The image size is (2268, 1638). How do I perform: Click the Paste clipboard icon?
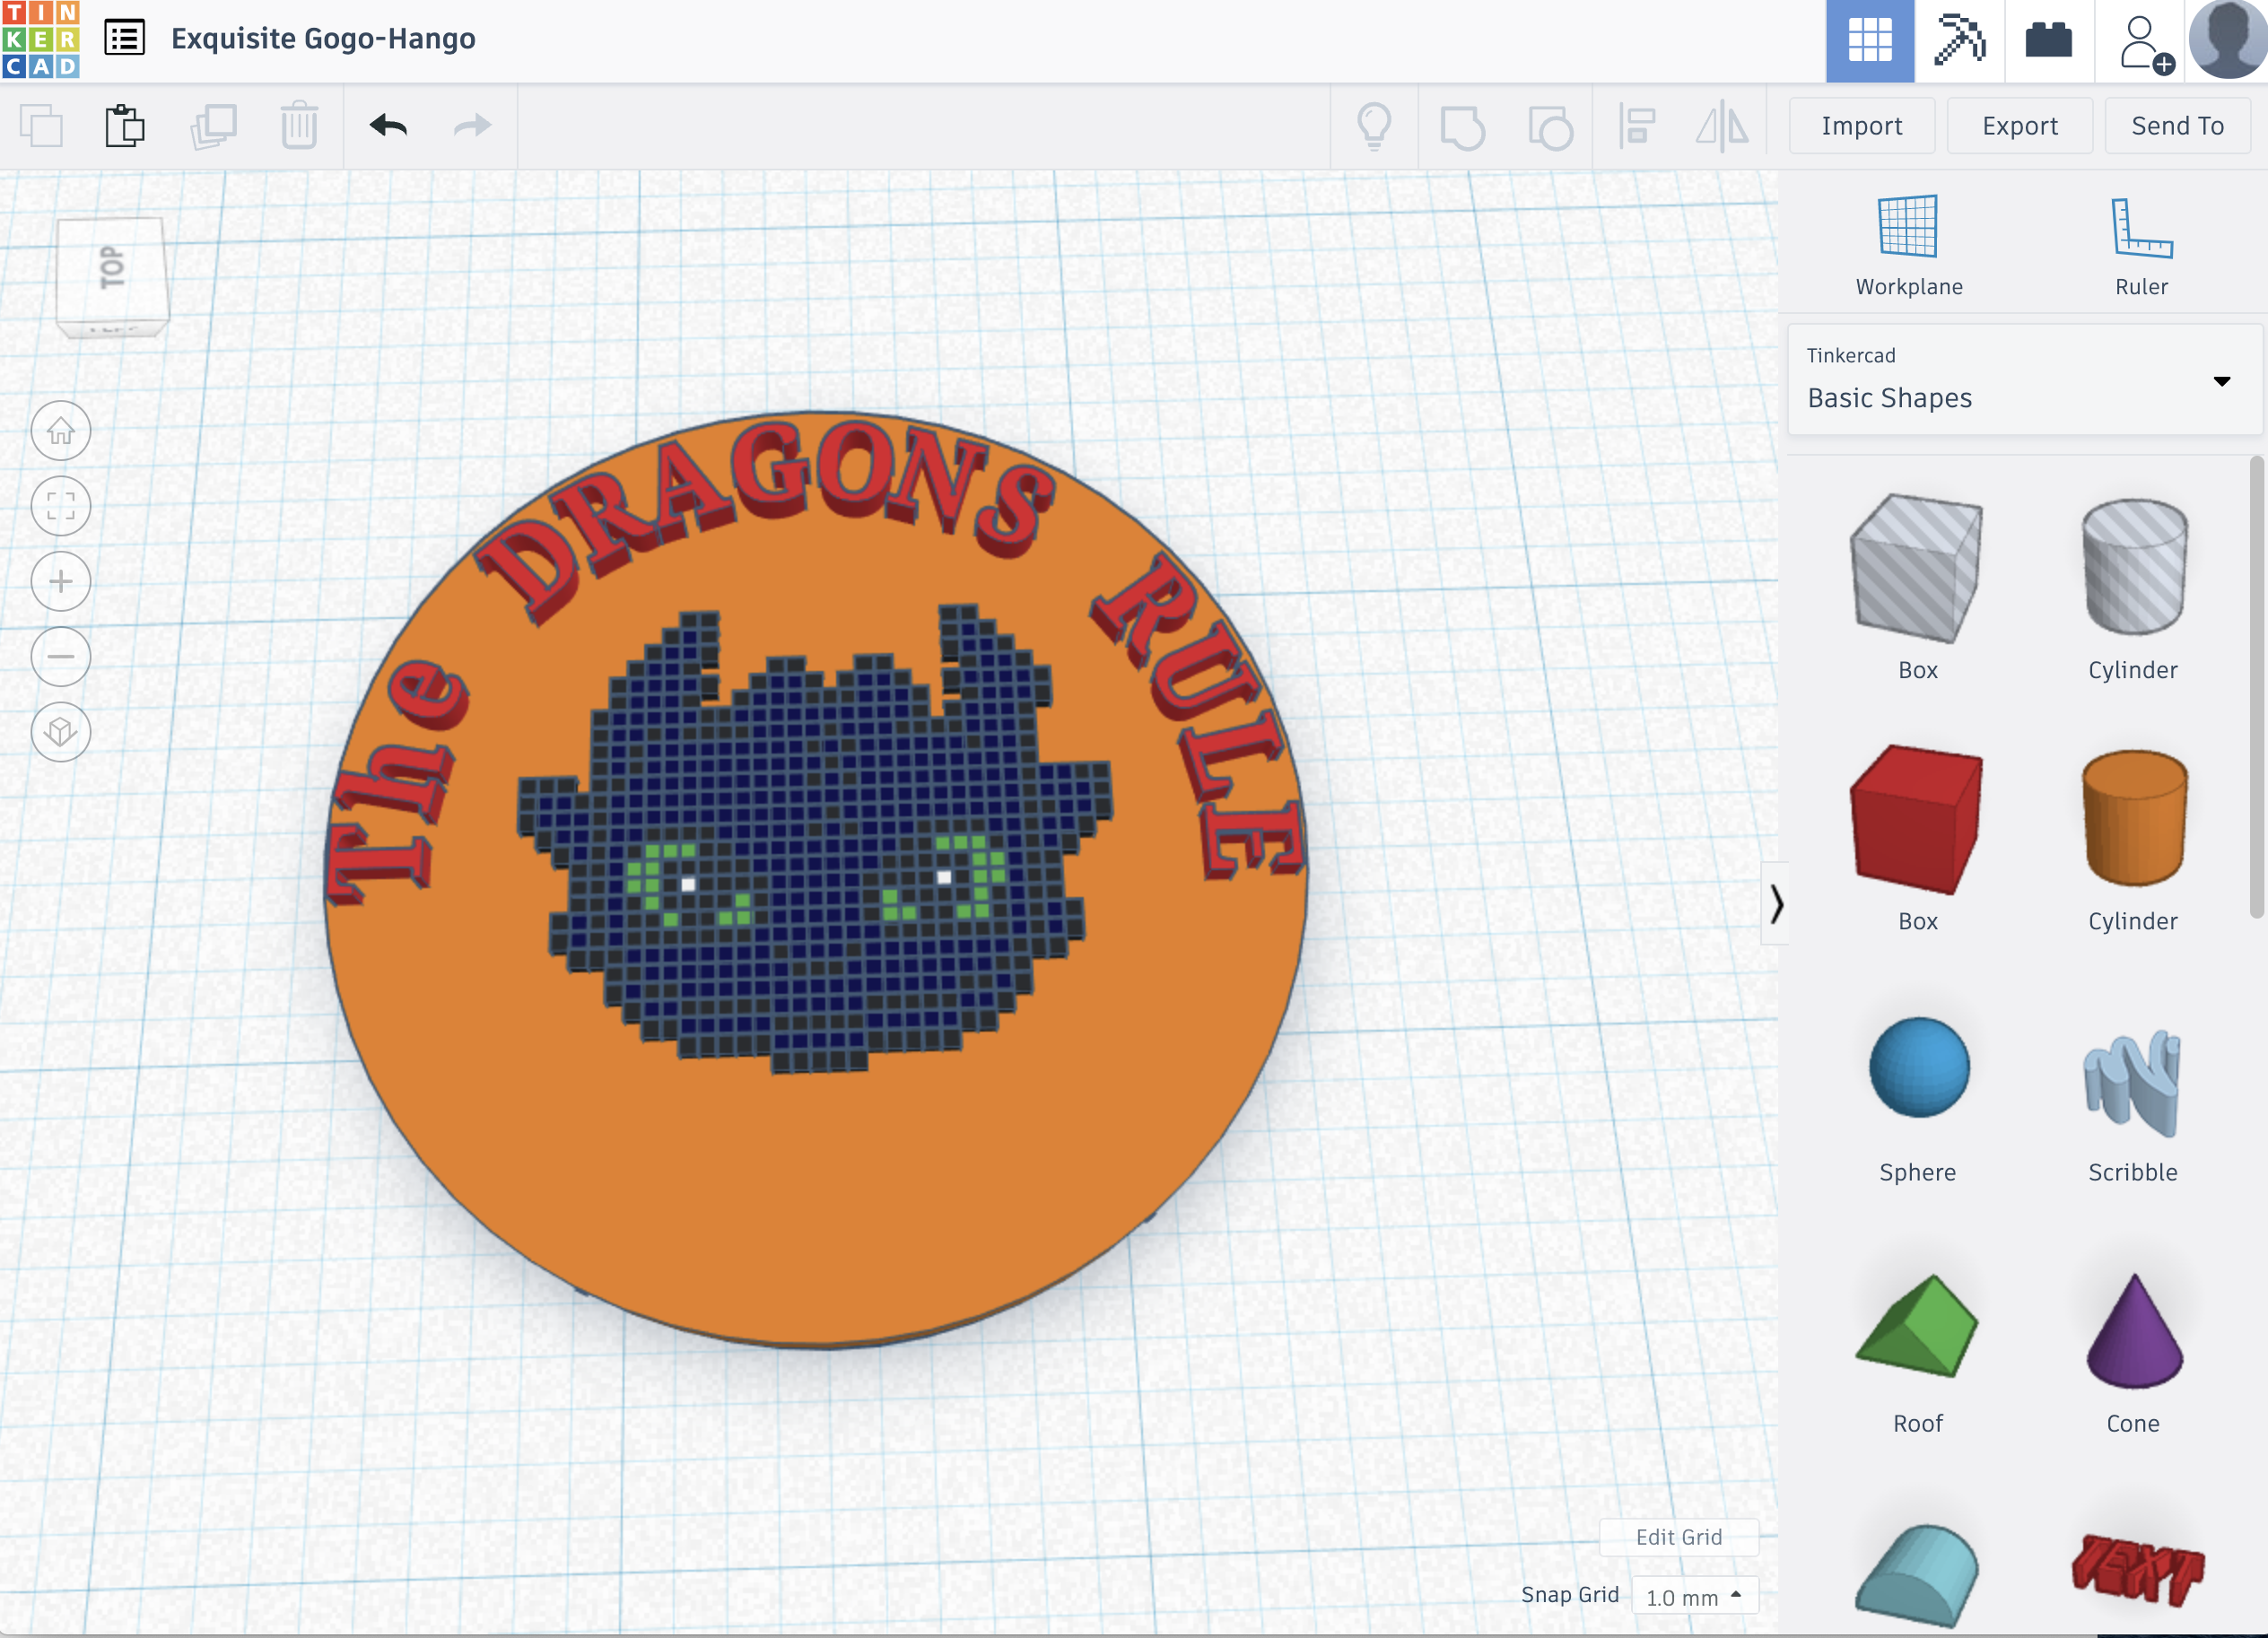click(x=125, y=126)
